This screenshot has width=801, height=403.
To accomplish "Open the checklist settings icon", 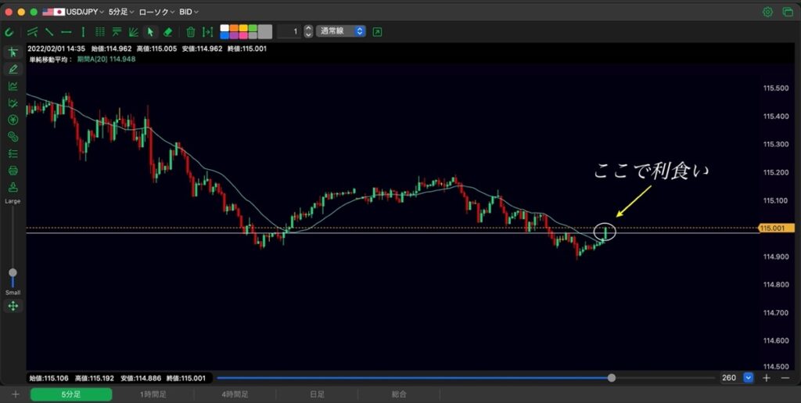I will click(x=13, y=153).
